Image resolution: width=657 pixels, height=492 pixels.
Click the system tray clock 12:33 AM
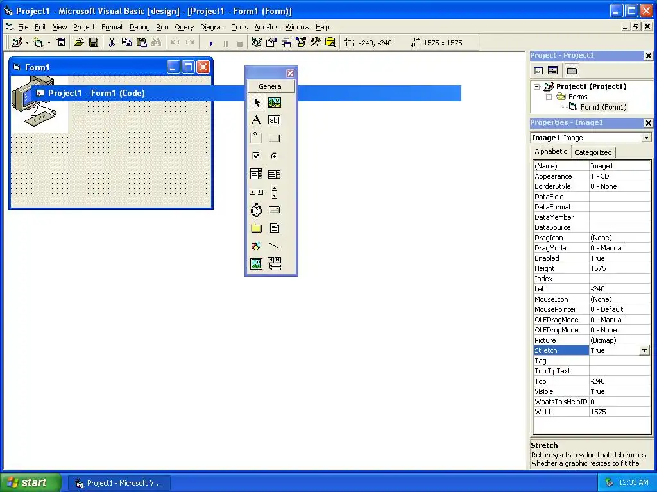(x=633, y=483)
